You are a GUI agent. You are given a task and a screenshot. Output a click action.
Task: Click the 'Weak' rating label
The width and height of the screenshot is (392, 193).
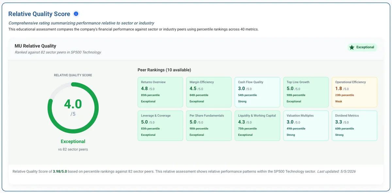pos(339,101)
